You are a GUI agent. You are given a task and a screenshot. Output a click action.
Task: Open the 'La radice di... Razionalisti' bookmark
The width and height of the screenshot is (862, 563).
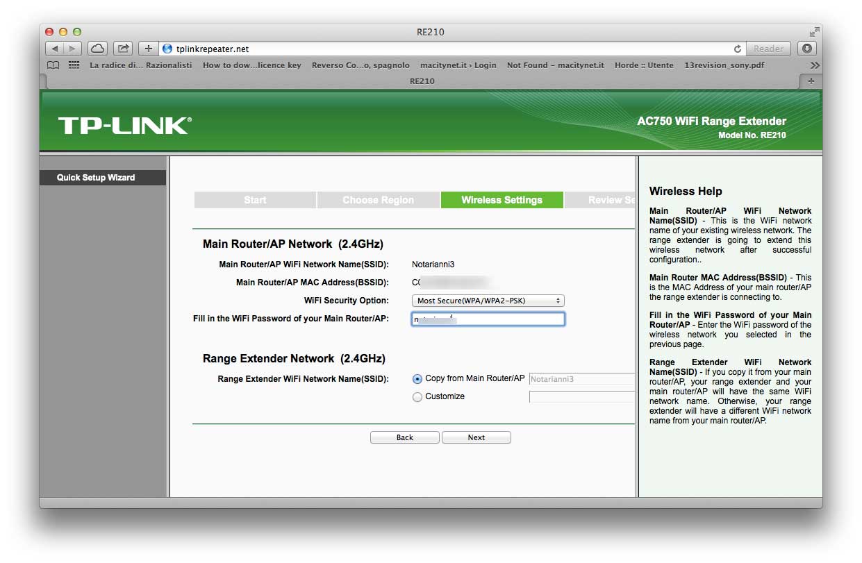point(141,65)
